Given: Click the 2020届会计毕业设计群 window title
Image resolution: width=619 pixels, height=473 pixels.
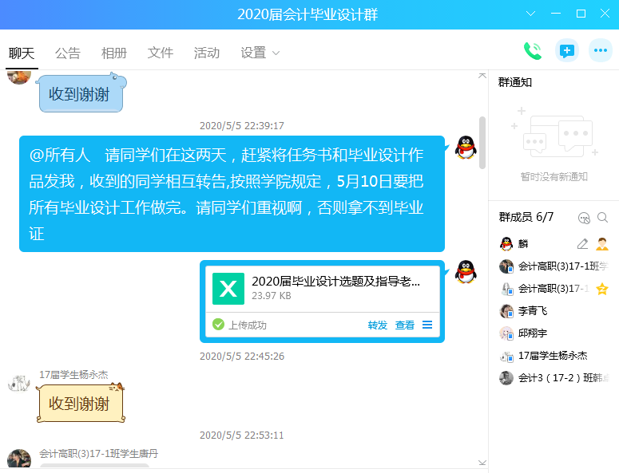Looking at the screenshot, I should [x=308, y=14].
